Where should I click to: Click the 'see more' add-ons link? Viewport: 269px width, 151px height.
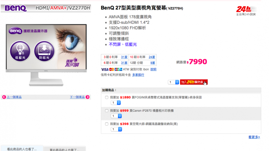(x=254, y=137)
